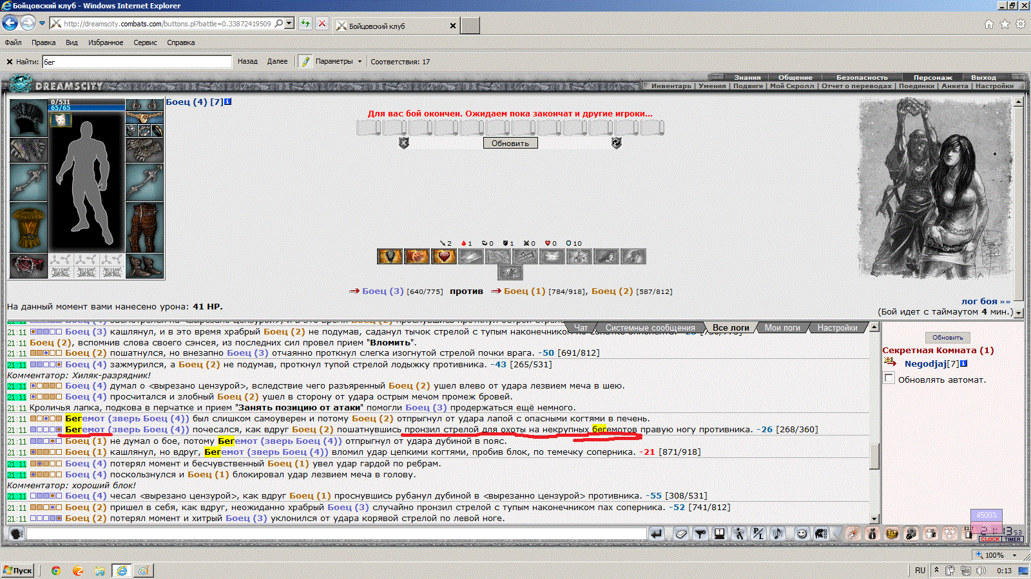This screenshot has width=1031, height=579.
Task: Click the Найти search text field
Action: click(137, 62)
